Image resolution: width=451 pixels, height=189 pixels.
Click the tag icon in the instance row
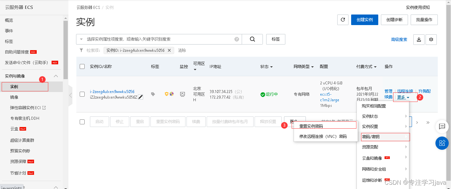point(153,94)
